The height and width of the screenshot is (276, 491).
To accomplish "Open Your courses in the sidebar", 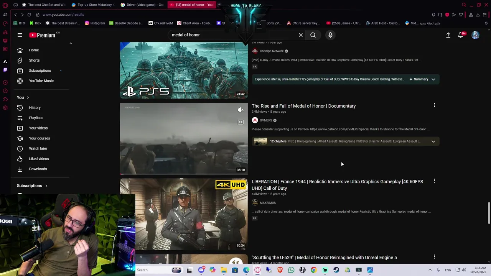I will coord(40,138).
